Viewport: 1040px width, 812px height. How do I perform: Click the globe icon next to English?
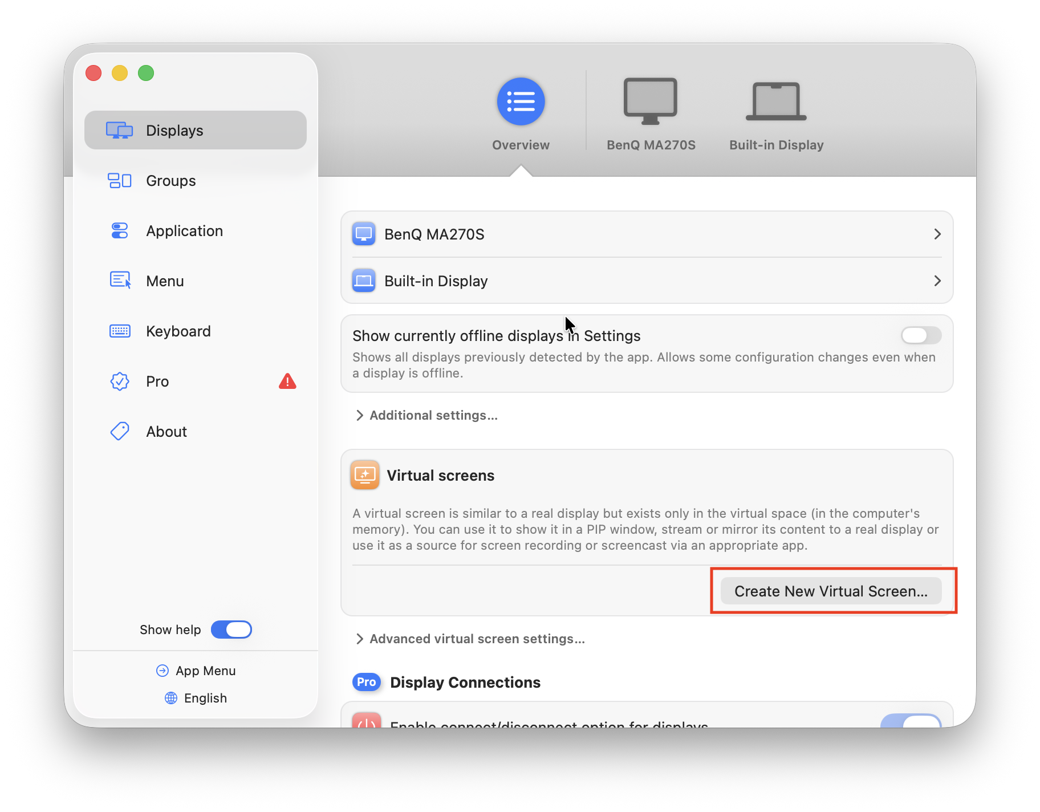(x=171, y=698)
